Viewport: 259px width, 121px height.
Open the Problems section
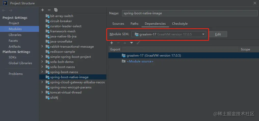coord(16,74)
